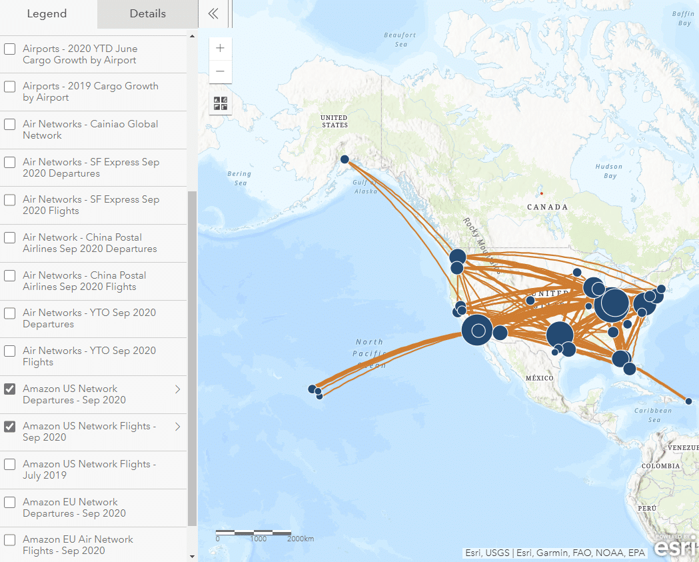The image size is (699, 562).
Task: Turn on YTO Sep 2020 Departures layer
Action: (x=10, y=313)
